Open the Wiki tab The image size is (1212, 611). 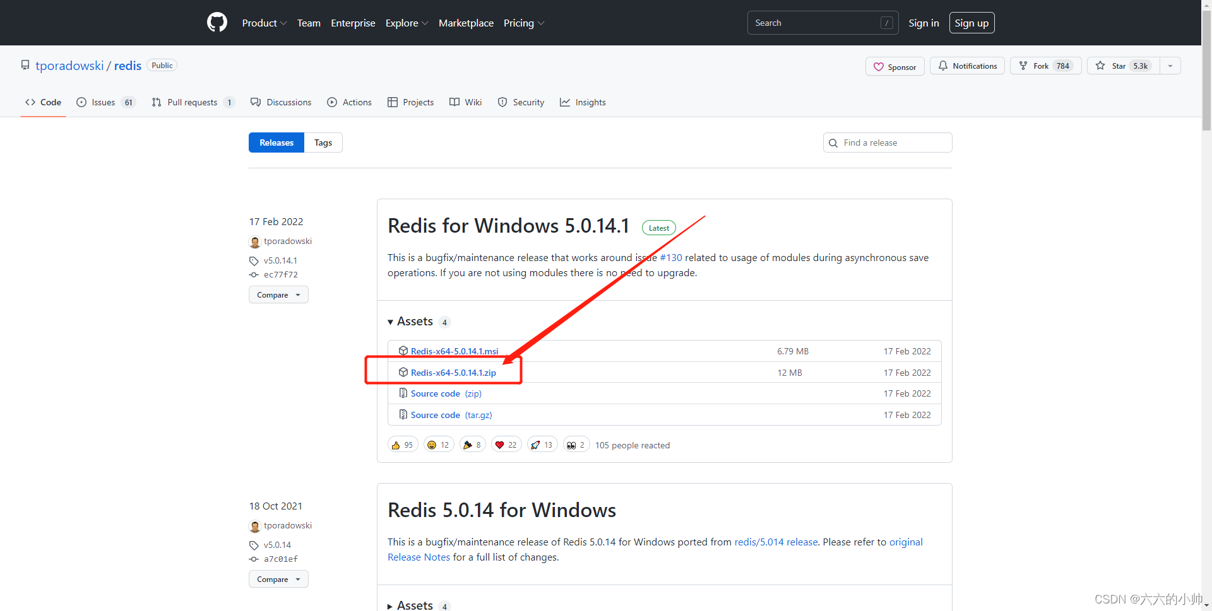tap(465, 102)
